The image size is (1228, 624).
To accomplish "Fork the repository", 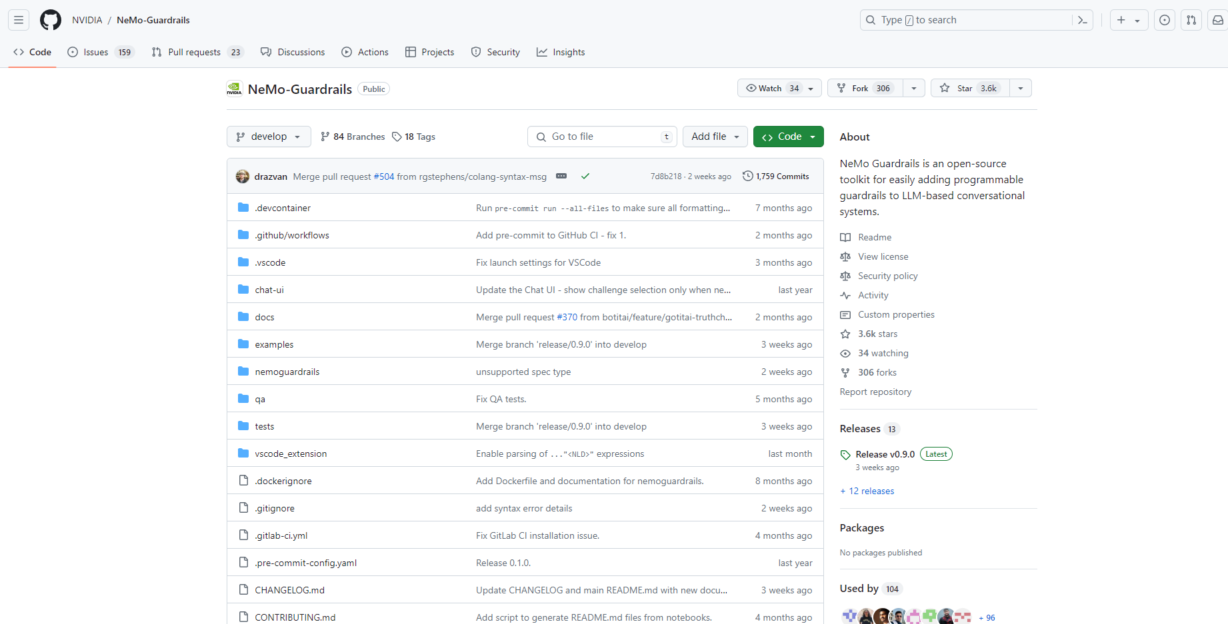I will point(865,88).
